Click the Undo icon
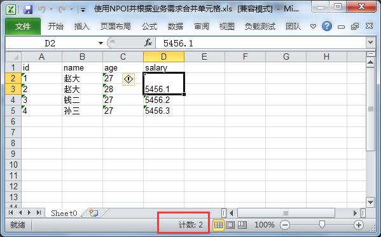Image resolution: width=381 pixels, height=237 pixels. [42, 10]
